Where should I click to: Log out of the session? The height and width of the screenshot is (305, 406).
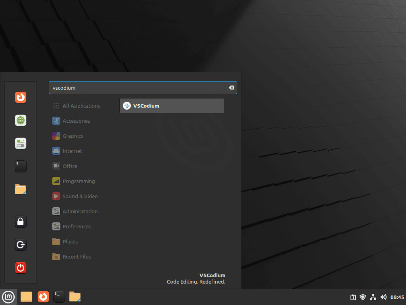[21, 245]
